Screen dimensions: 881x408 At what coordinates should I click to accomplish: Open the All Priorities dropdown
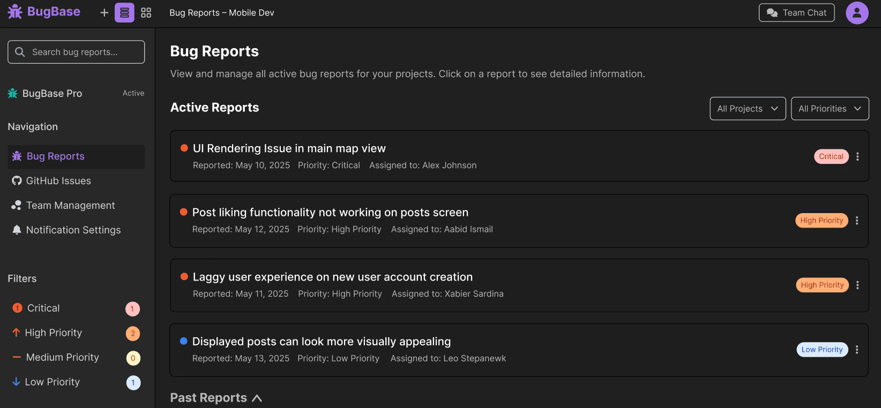pyautogui.click(x=830, y=109)
